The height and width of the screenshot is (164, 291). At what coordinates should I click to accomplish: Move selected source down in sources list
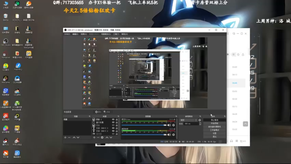click(111, 137)
